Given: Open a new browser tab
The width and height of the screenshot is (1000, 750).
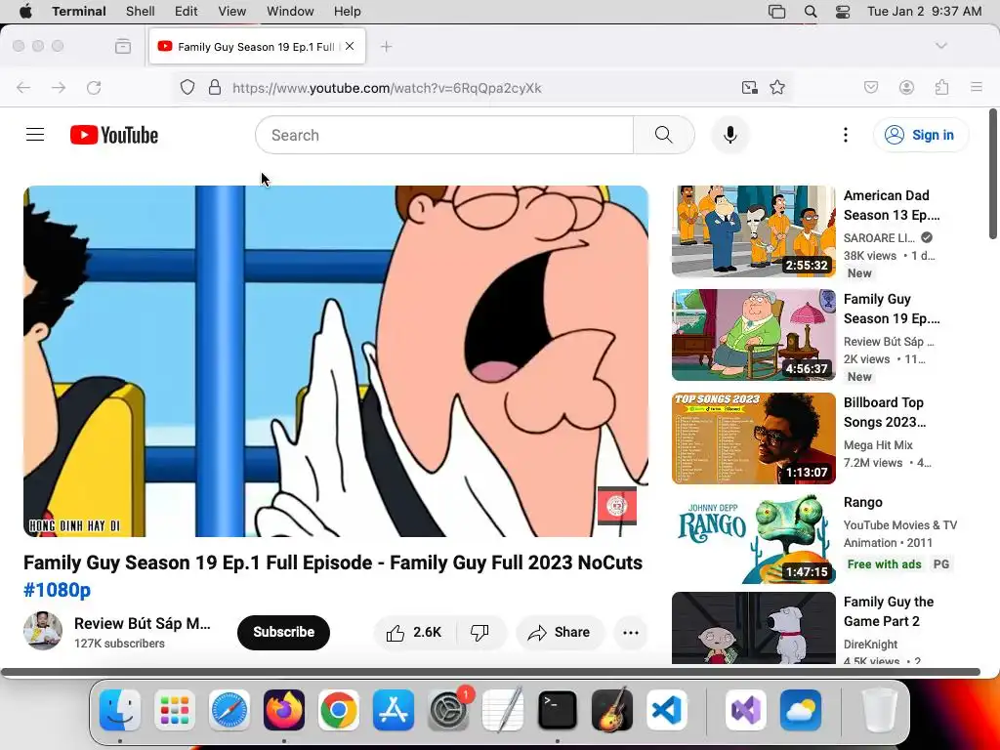Looking at the screenshot, I should [x=386, y=46].
